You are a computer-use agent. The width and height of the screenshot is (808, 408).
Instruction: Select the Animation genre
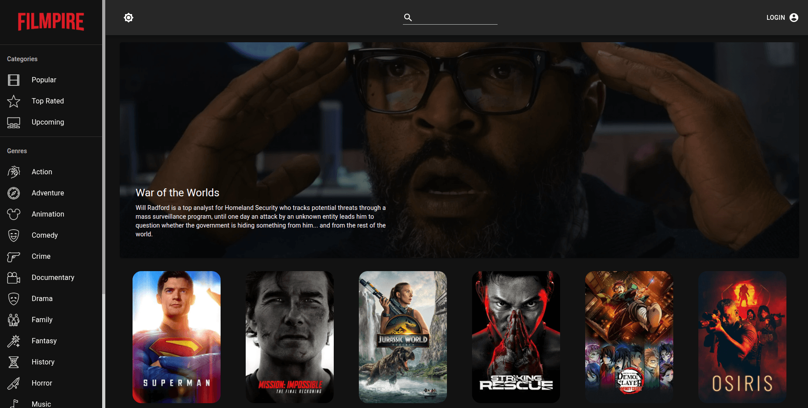point(51,214)
